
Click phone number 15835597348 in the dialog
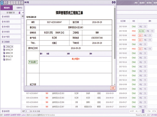click(97, 38)
